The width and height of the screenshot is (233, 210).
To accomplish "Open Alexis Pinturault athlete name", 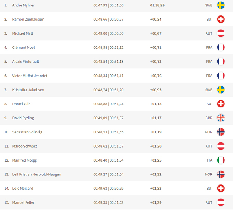I will [x=26, y=62].
